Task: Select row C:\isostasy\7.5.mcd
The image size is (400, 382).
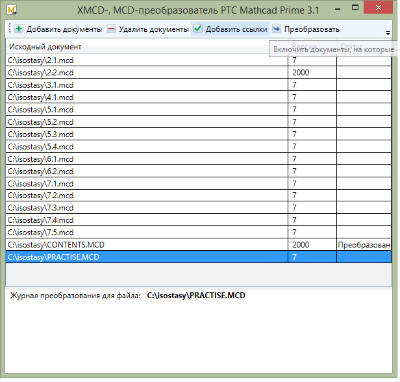Action: [x=198, y=232]
